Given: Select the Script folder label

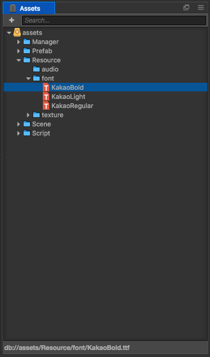Looking at the screenshot, I should 41,133.
